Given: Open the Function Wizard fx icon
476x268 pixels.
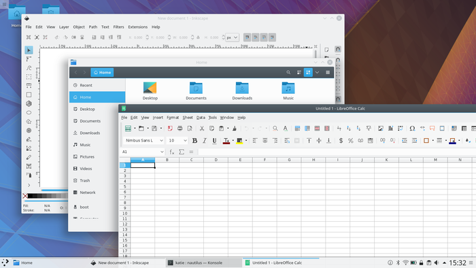Looking at the screenshot, I should point(172,152).
